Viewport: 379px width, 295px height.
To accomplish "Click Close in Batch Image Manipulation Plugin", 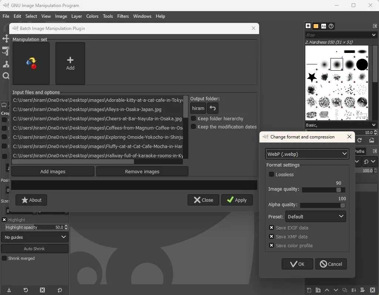I will (x=203, y=200).
